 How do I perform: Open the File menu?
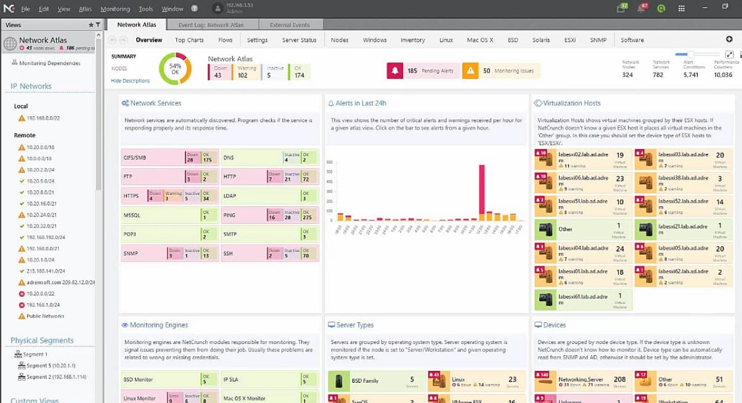click(x=25, y=9)
